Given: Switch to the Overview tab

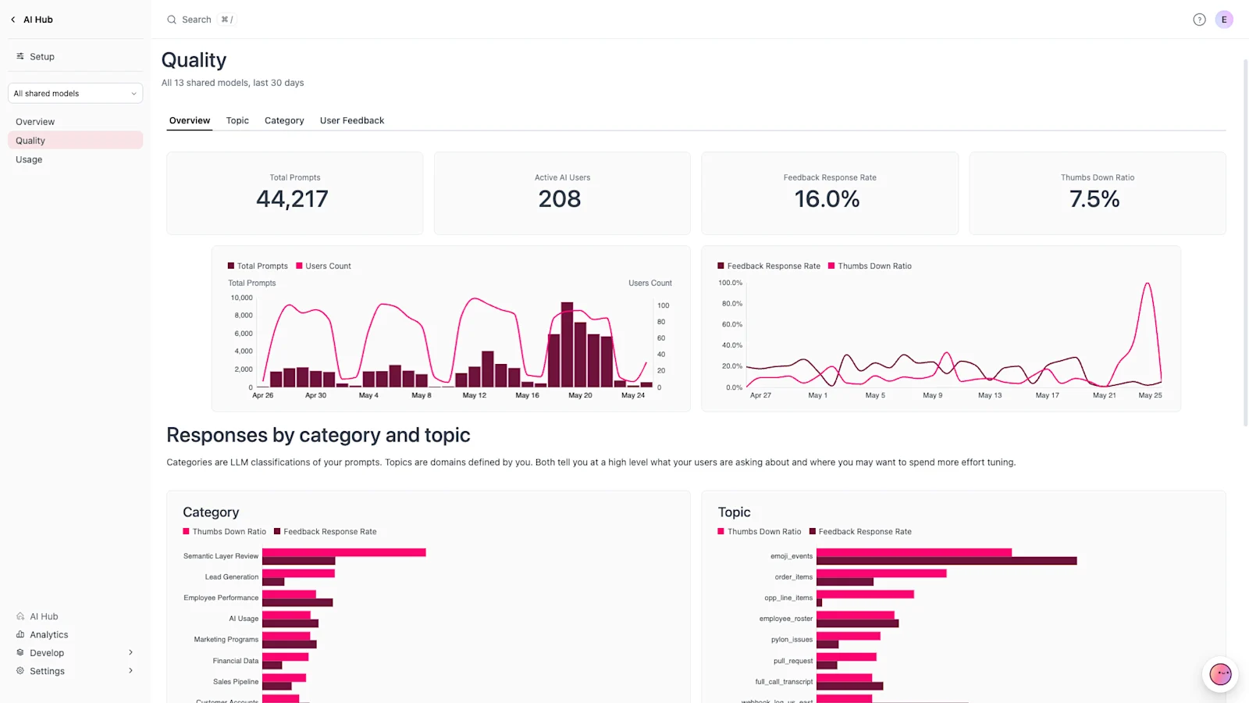Looking at the screenshot, I should pos(190,120).
